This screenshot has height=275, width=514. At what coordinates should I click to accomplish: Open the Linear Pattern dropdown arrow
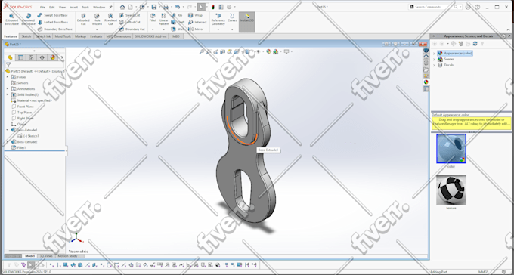(x=163, y=29)
